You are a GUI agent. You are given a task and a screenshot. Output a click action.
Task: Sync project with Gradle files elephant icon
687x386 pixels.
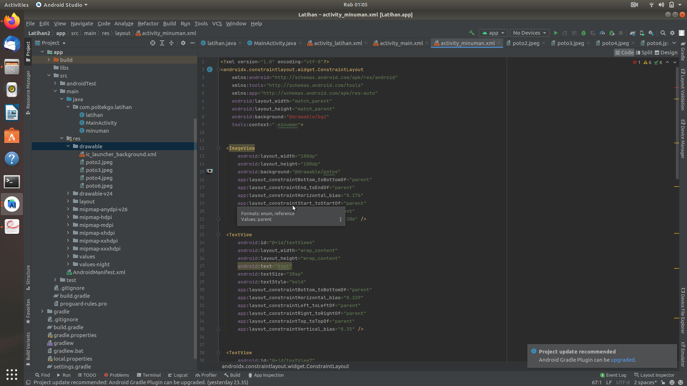(633, 33)
